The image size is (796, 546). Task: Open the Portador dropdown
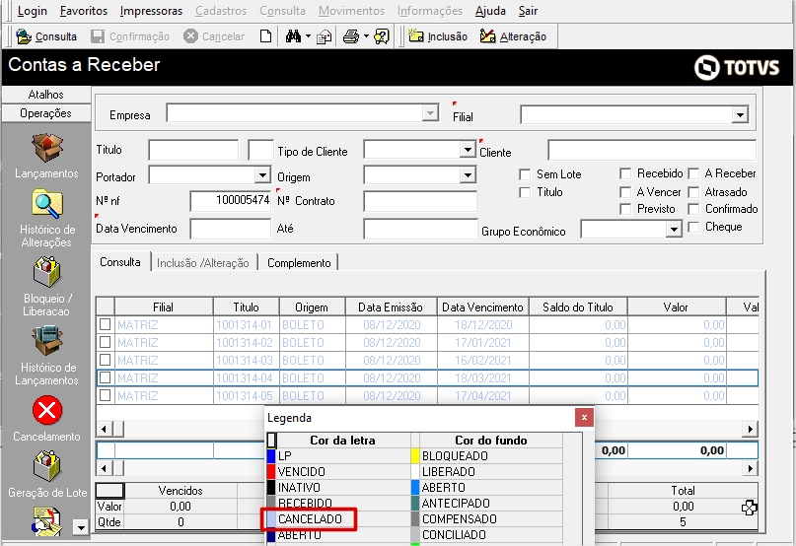point(262,175)
